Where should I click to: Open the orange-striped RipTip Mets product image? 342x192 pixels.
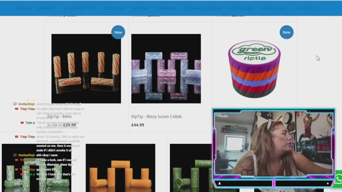click(x=86, y=69)
